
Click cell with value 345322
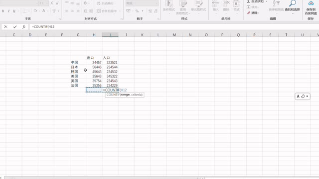point(110,76)
